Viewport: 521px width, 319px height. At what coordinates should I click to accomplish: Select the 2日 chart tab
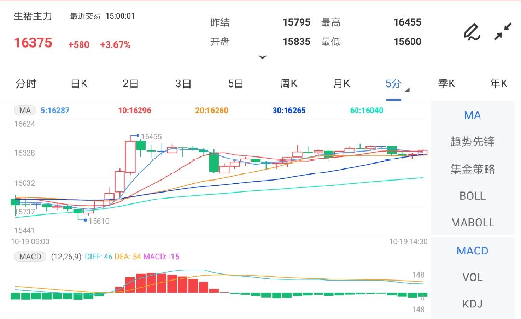coord(131,84)
